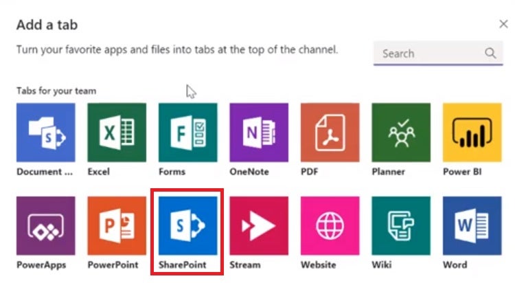Choose the Stream app icon
Viewport: 515px width, 283px height.
pyautogui.click(x=259, y=226)
